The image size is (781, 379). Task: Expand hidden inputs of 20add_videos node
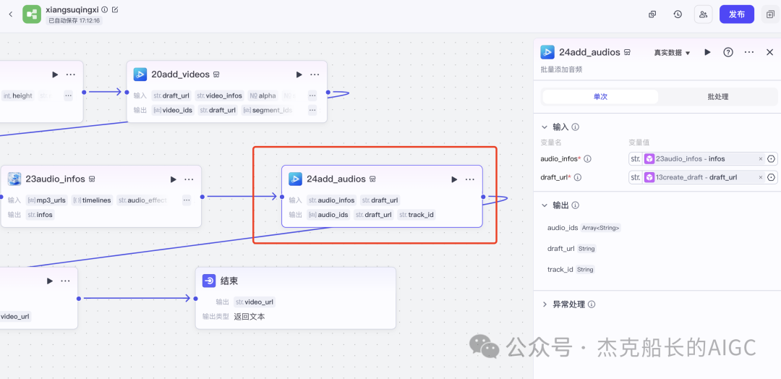point(312,95)
